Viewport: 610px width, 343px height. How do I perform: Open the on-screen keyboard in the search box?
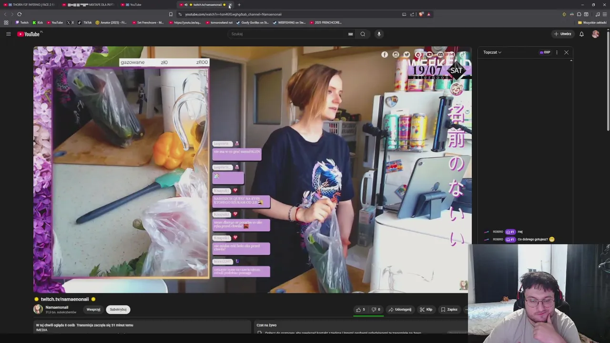pos(350,34)
